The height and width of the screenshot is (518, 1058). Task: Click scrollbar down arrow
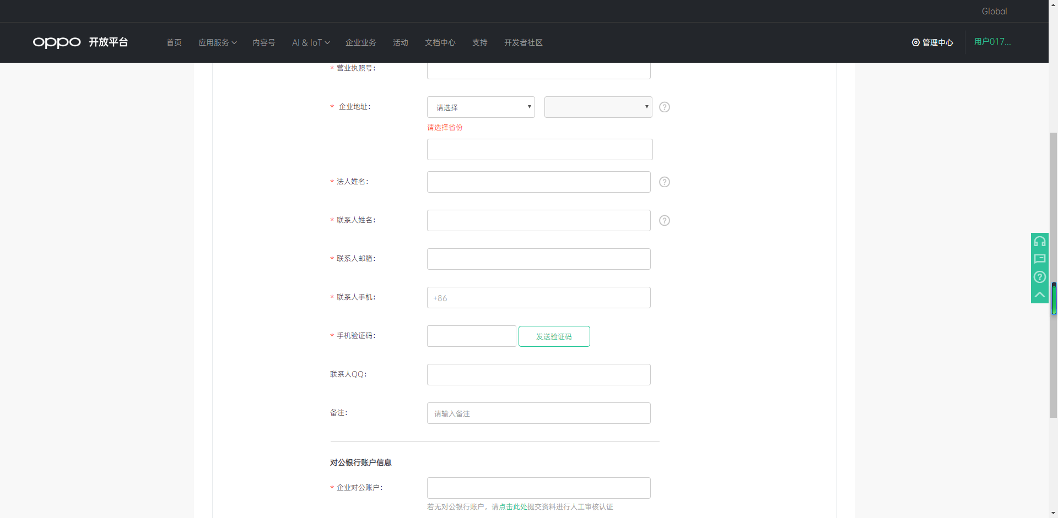click(x=1053, y=513)
